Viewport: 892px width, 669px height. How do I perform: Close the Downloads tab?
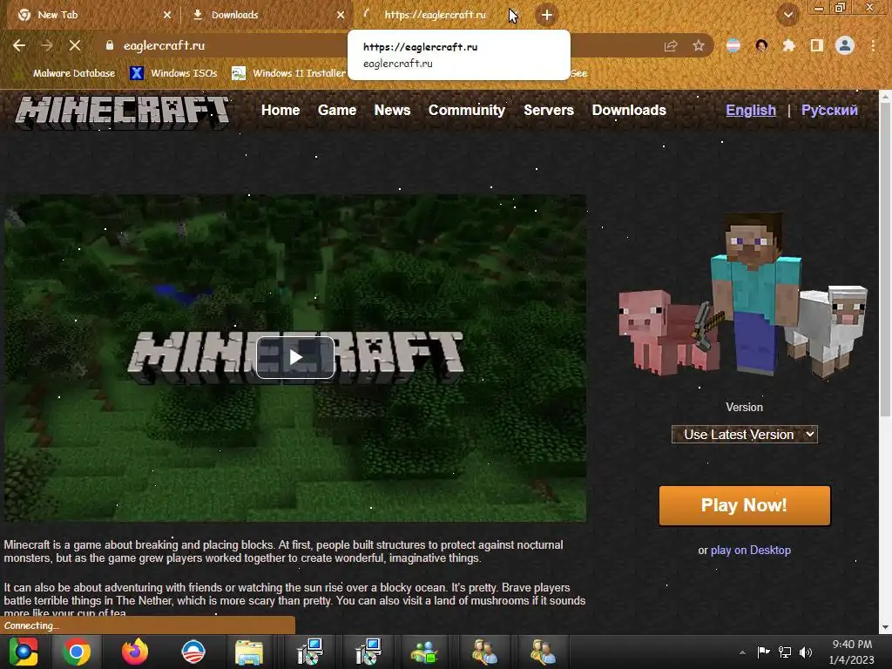pos(341,16)
